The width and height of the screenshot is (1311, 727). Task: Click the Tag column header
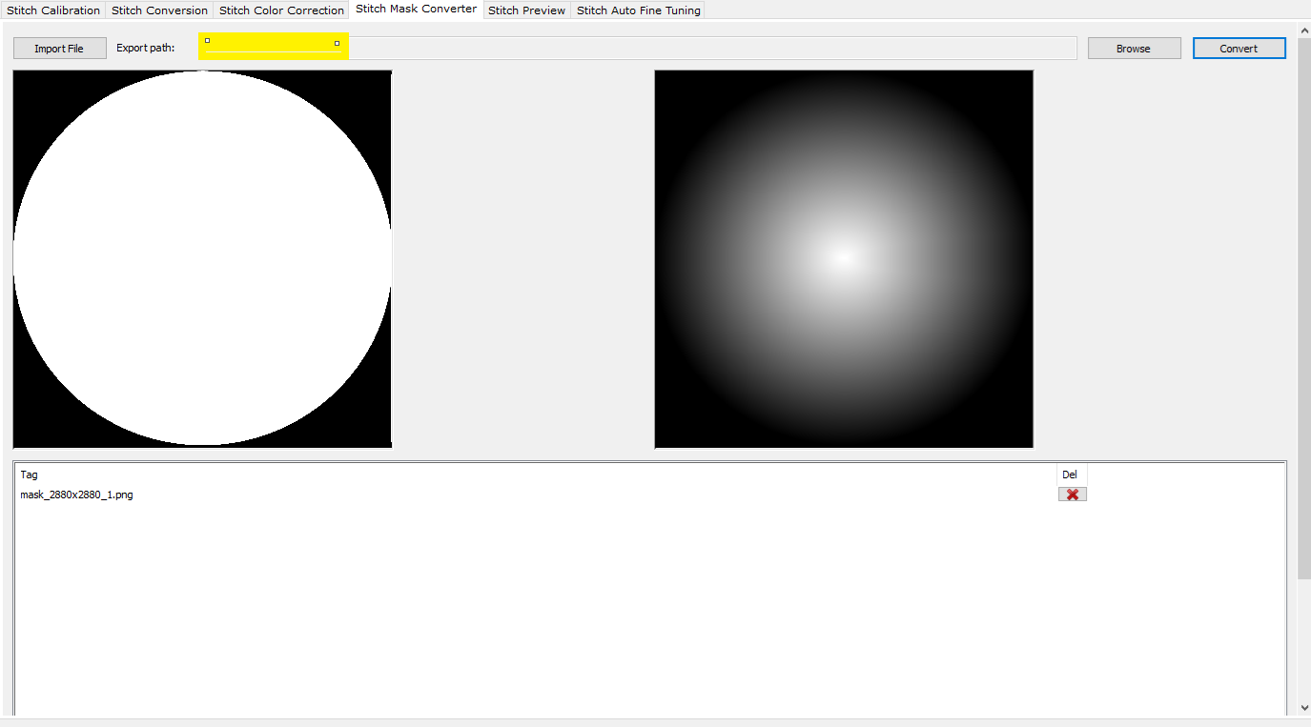pyautogui.click(x=30, y=475)
